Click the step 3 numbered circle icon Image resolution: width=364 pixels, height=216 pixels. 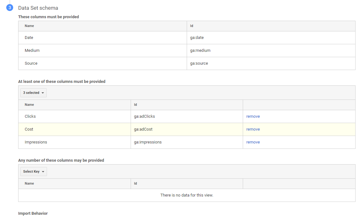(10, 8)
